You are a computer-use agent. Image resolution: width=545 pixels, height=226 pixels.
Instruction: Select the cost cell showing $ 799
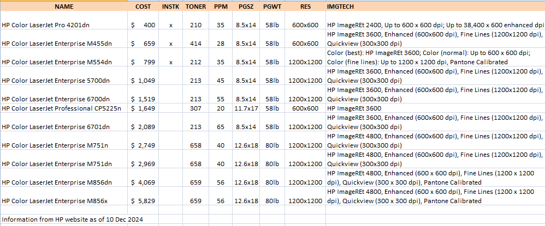(x=143, y=57)
